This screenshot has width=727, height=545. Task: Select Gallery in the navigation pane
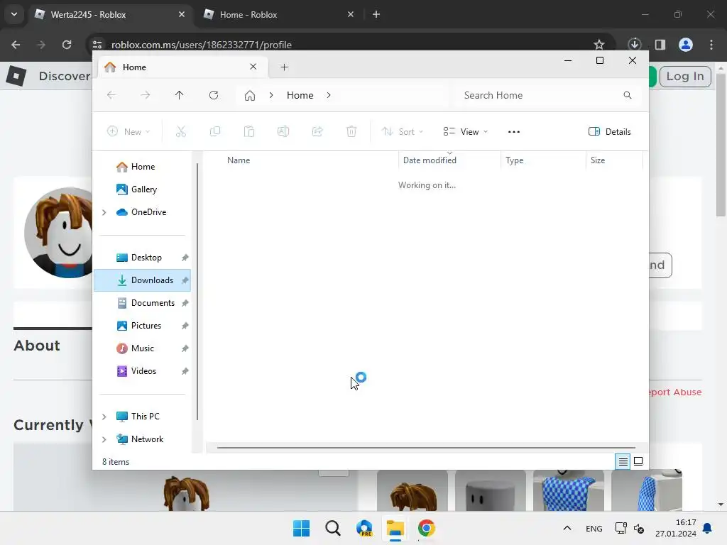[x=142, y=189]
